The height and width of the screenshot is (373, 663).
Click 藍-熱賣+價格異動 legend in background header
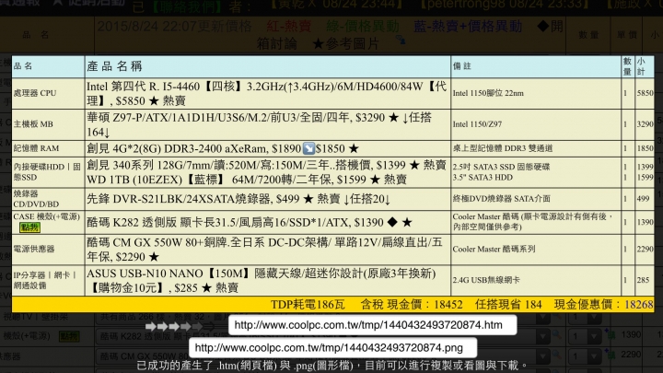coord(468,26)
